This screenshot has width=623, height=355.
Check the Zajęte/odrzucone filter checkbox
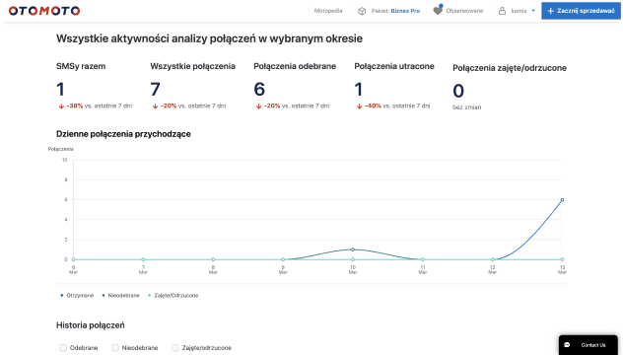175,348
